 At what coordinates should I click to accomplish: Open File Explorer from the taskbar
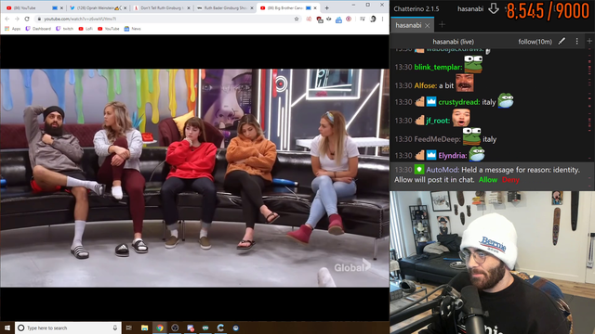tap(145, 328)
